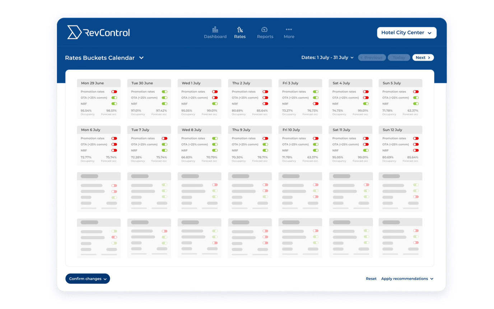Expand the Rates Buckets Calendar view menu

(x=104, y=58)
